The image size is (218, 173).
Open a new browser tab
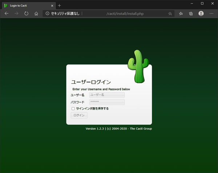pyautogui.click(x=59, y=5)
